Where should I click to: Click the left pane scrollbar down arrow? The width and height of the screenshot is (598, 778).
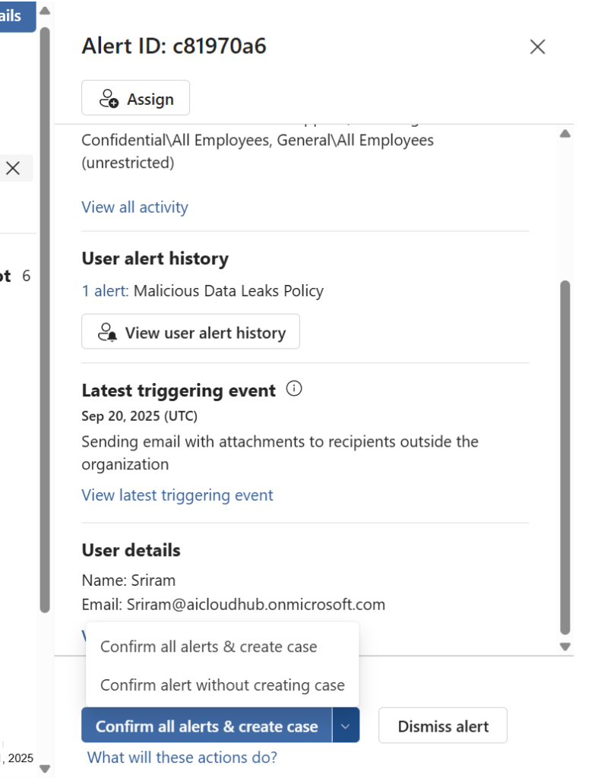click(45, 768)
